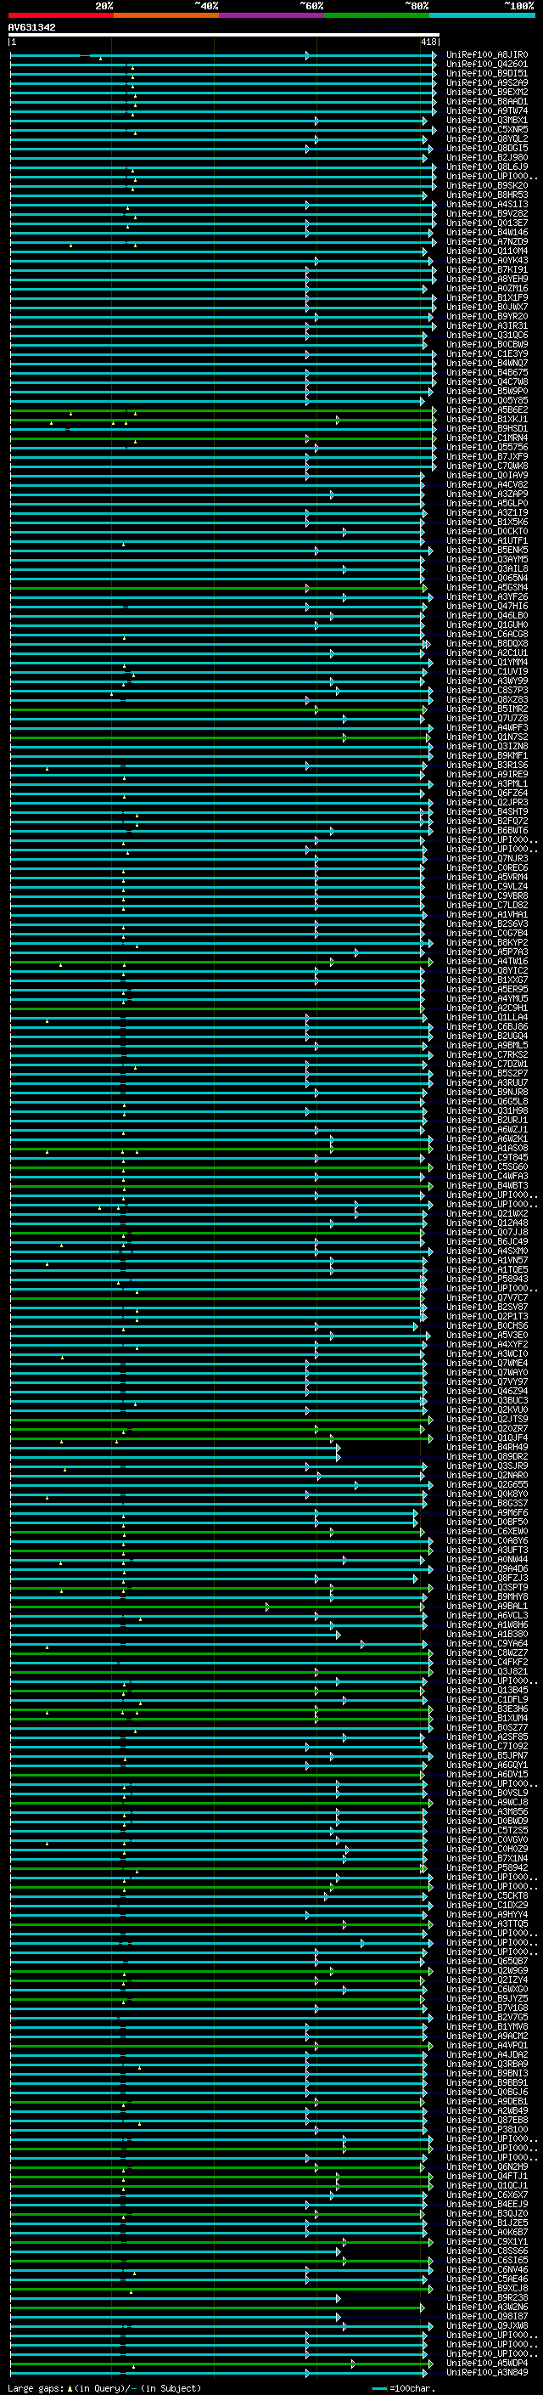This screenshot has height=2395, width=543.
Task: Select UniRef100_A5GLP0 label
Action: click(x=487, y=503)
